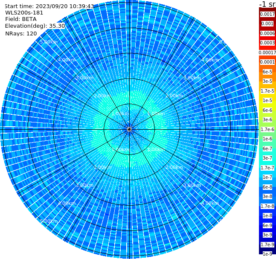
Task: Select the 6e-5 colorbar value
Action: click(267, 72)
